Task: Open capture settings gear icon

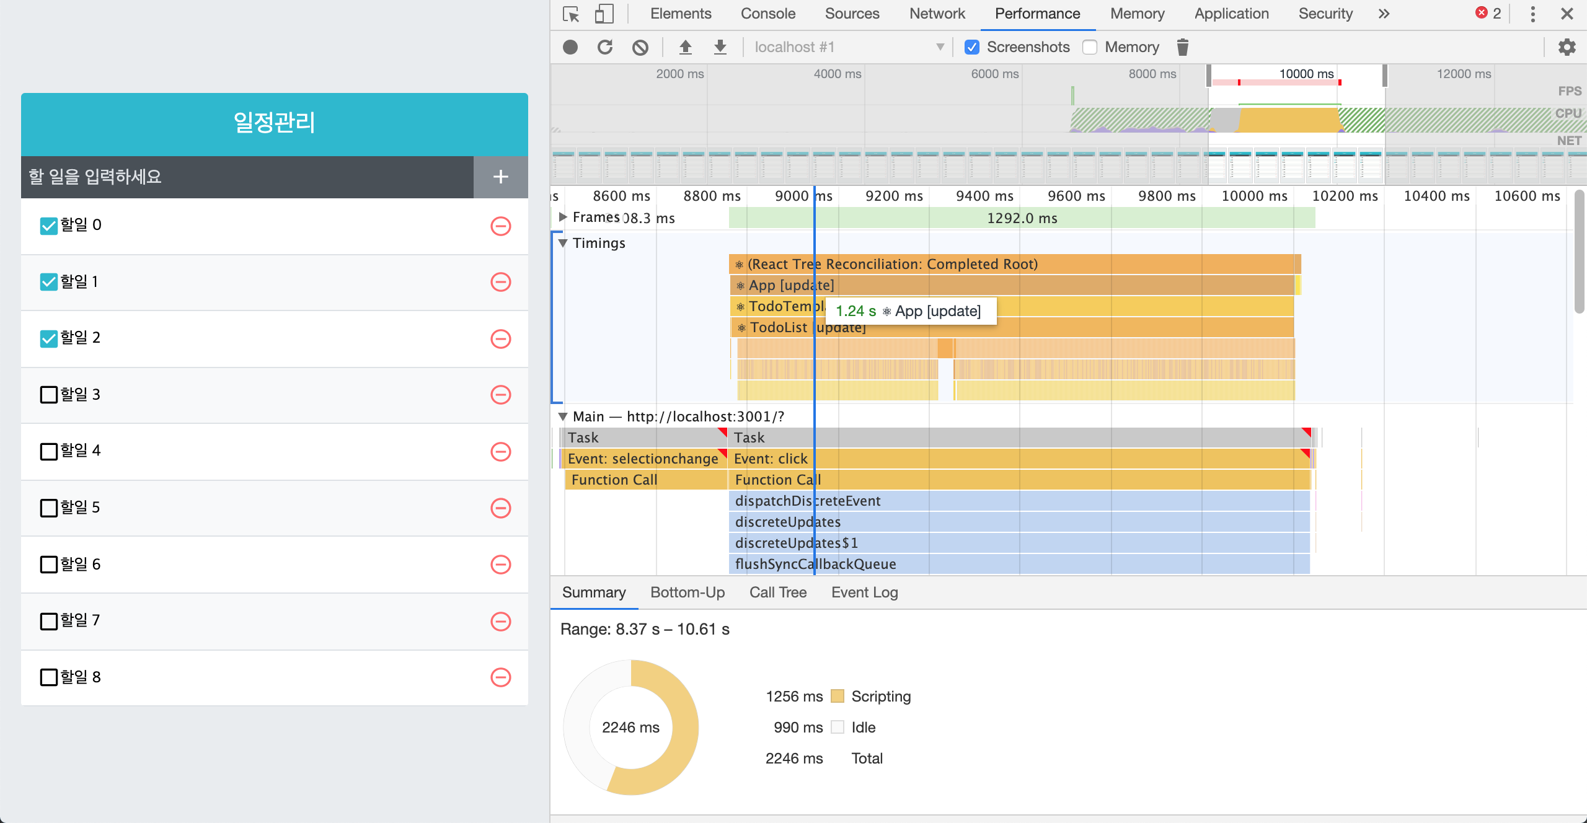Action: pos(1567,47)
